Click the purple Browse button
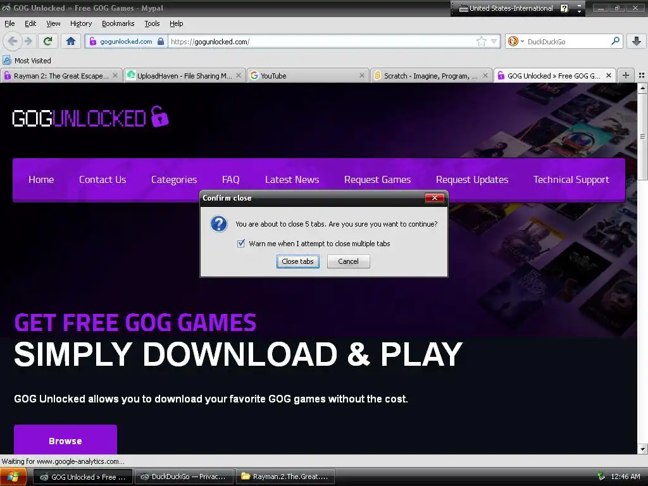This screenshot has height=486, width=648. pos(65,440)
